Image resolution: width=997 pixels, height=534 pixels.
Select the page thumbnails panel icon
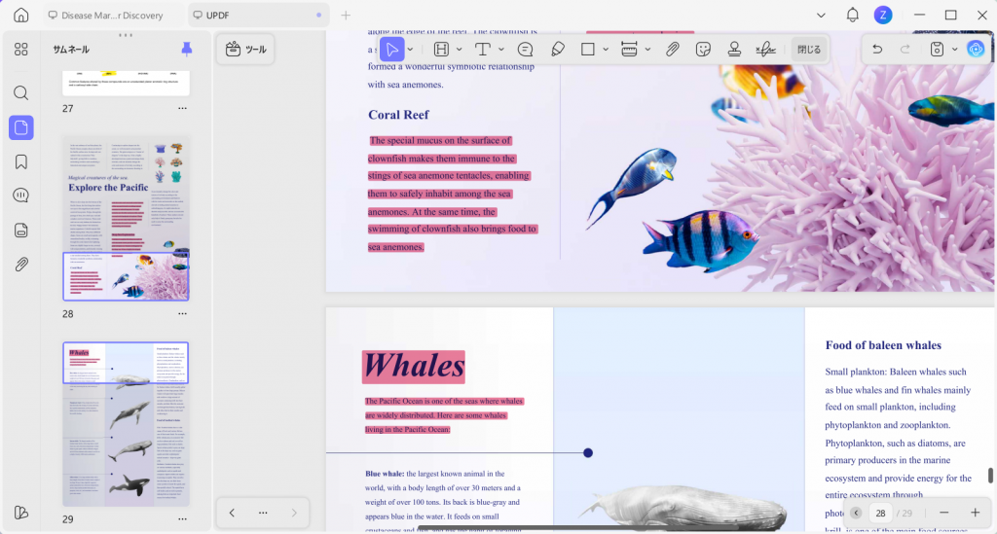[x=21, y=127]
